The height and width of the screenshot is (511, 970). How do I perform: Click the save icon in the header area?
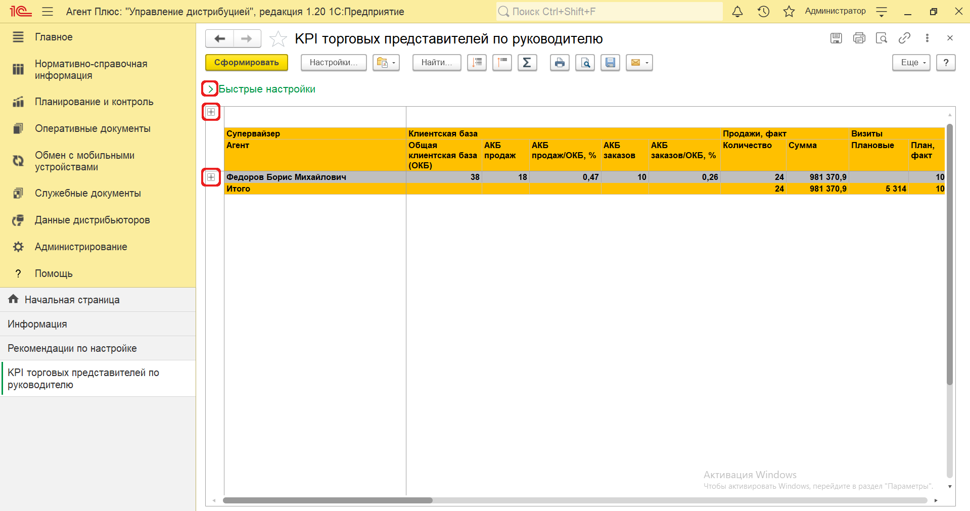pos(836,38)
